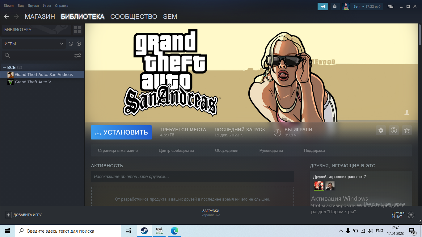Click the friends silhouette icon on banner
The image size is (422, 237).
pyautogui.click(x=407, y=112)
